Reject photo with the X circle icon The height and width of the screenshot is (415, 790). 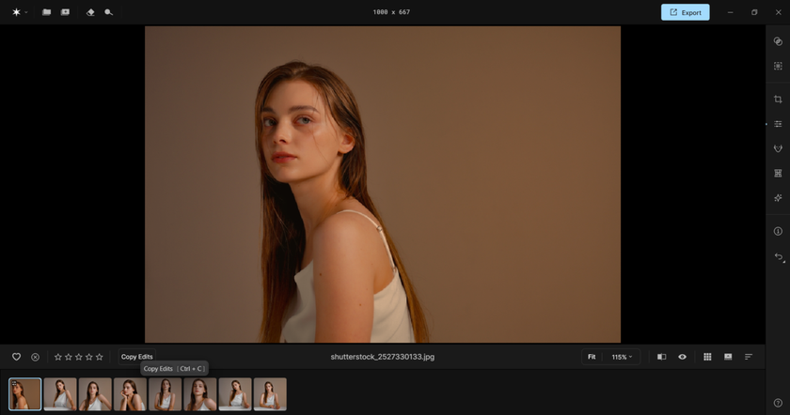tap(35, 357)
